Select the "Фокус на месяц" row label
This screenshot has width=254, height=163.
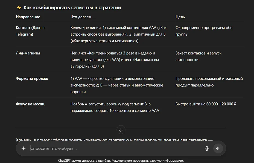point(30,104)
